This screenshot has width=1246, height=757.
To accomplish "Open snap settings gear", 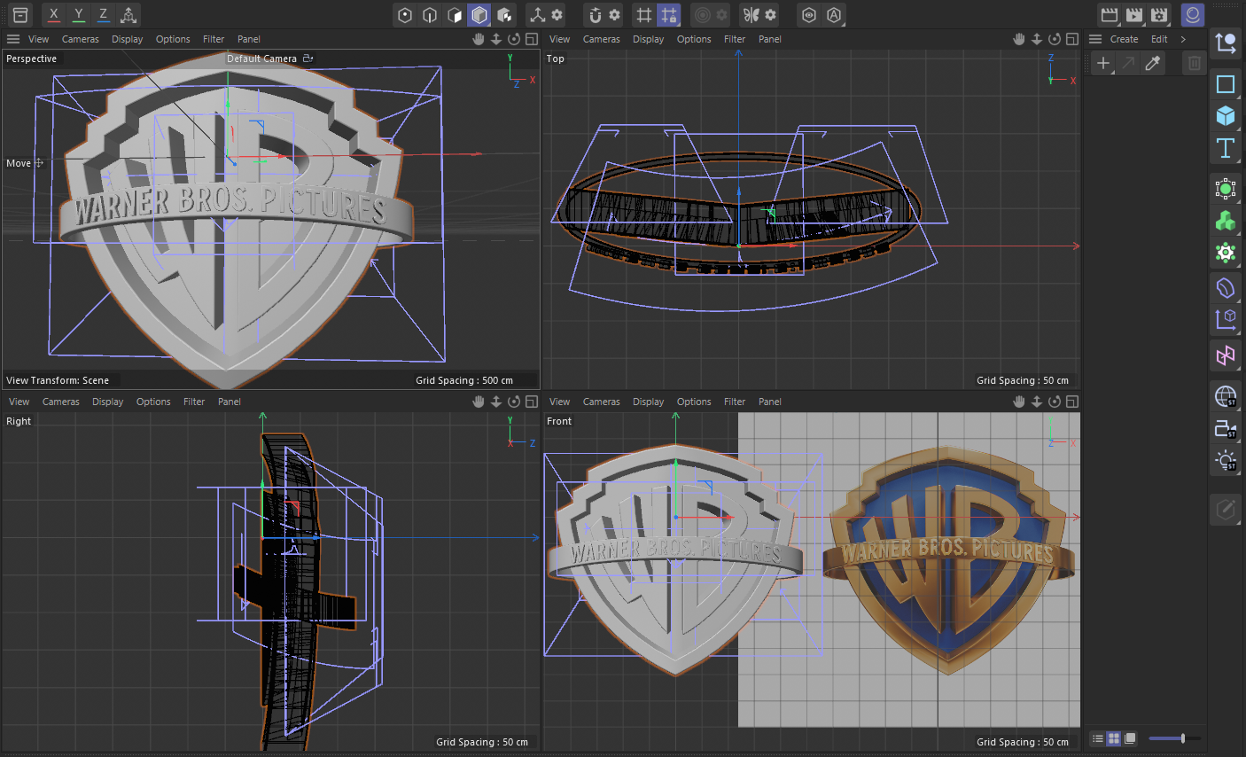I will 614,14.
